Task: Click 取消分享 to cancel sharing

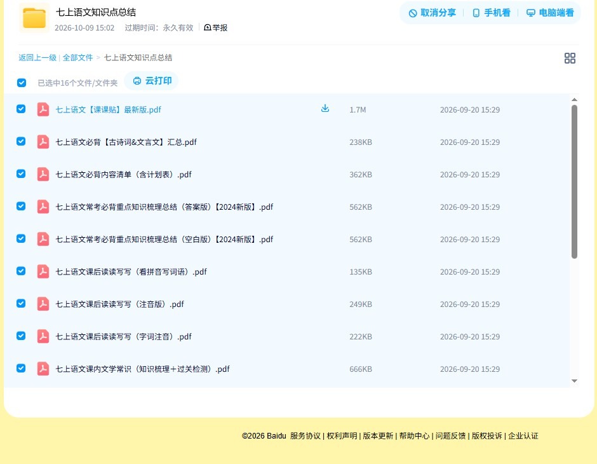Action: coord(432,13)
